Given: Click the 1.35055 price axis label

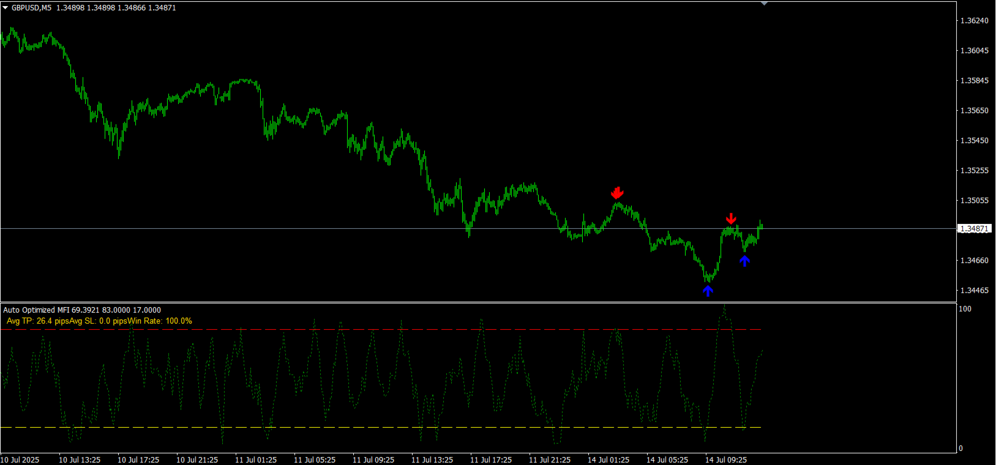Looking at the screenshot, I should [x=974, y=201].
